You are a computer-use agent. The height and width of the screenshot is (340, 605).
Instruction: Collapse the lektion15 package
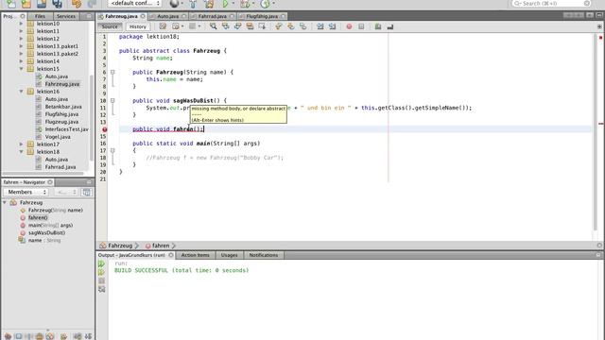21,69
